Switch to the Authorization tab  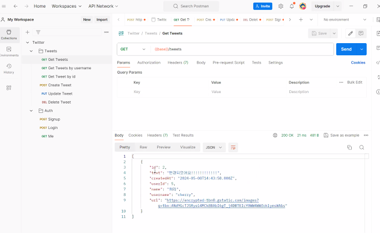coord(149,63)
